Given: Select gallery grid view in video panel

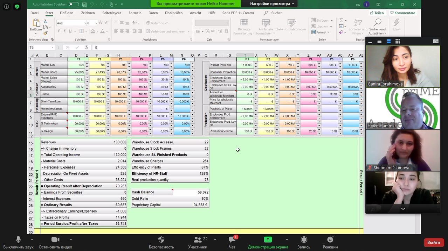Looking at the screenshot, I should click(x=398, y=41).
